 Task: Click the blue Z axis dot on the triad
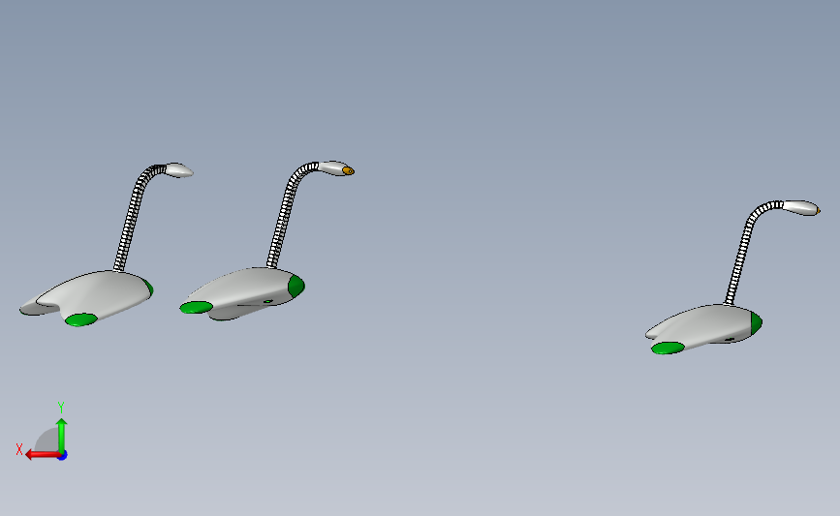coord(63,456)
